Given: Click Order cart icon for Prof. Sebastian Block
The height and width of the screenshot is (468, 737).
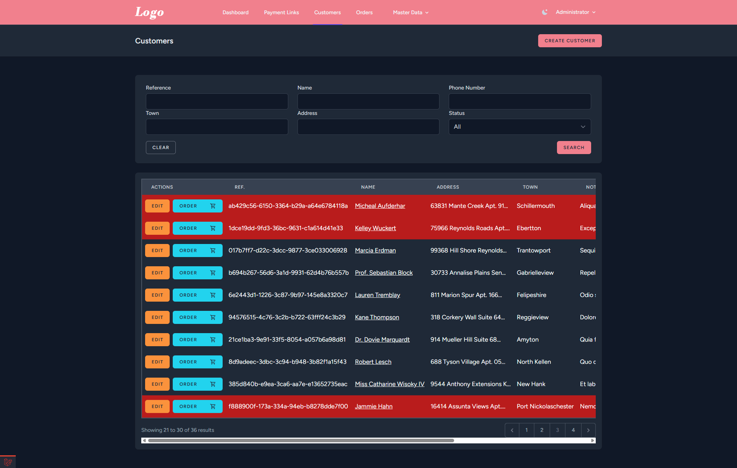Looking at the screenshot, I should click(x=213, y=273).
